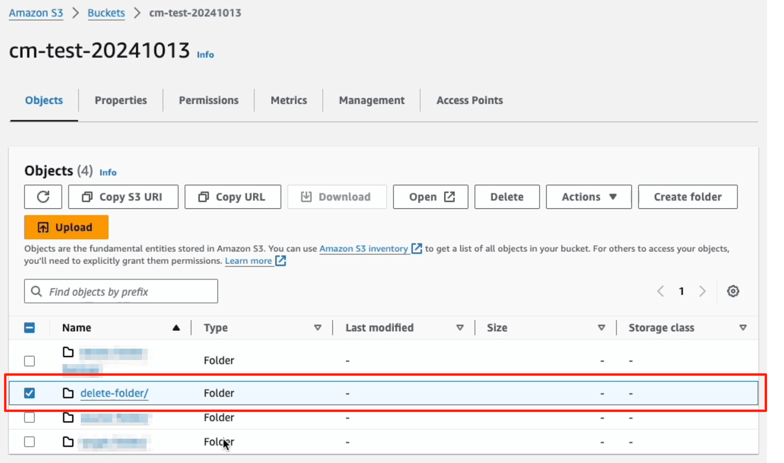Sort by Storage class column arrow
784x463 pixels.
click(x=743, y=327)
